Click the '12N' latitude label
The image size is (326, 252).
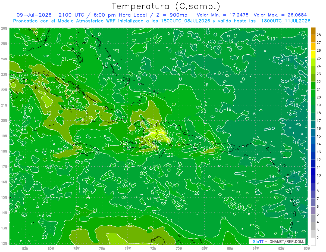point(4,243)
